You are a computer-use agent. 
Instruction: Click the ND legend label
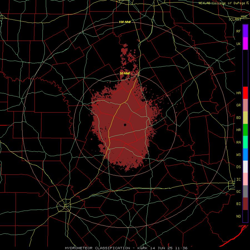(x=239, y=216)
